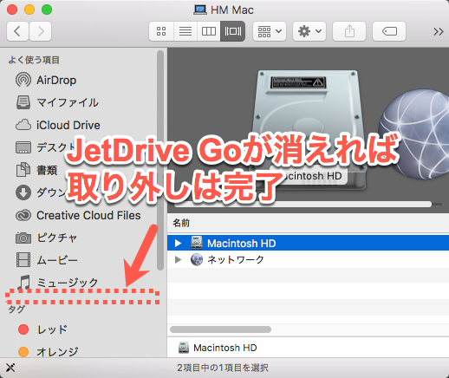Close the Finder window
Viewport: 449px width, 378px height.
coord(12,10)
